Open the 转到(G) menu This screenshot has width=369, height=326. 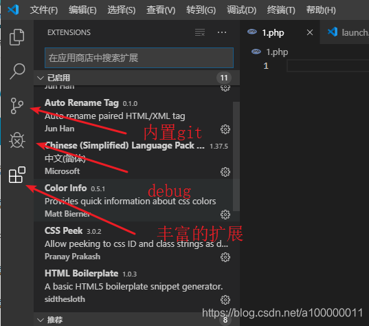pos(201,10)
